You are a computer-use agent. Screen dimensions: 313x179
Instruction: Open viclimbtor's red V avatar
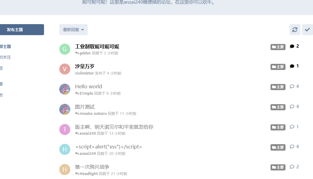point(65,69)
